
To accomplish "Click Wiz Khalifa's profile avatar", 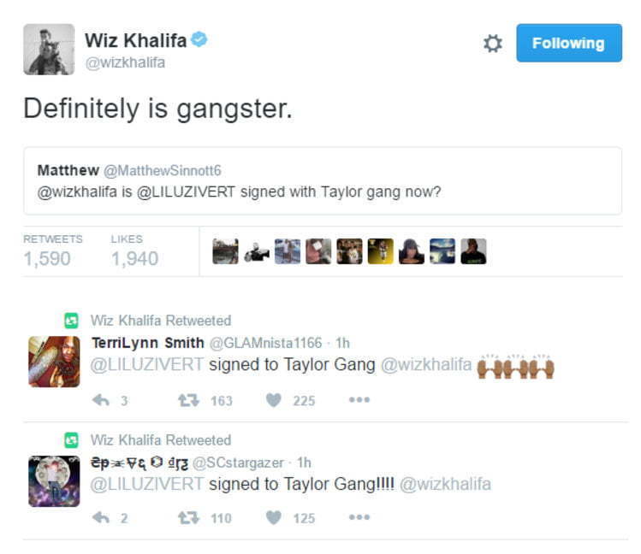I will (x=49, y=50).
